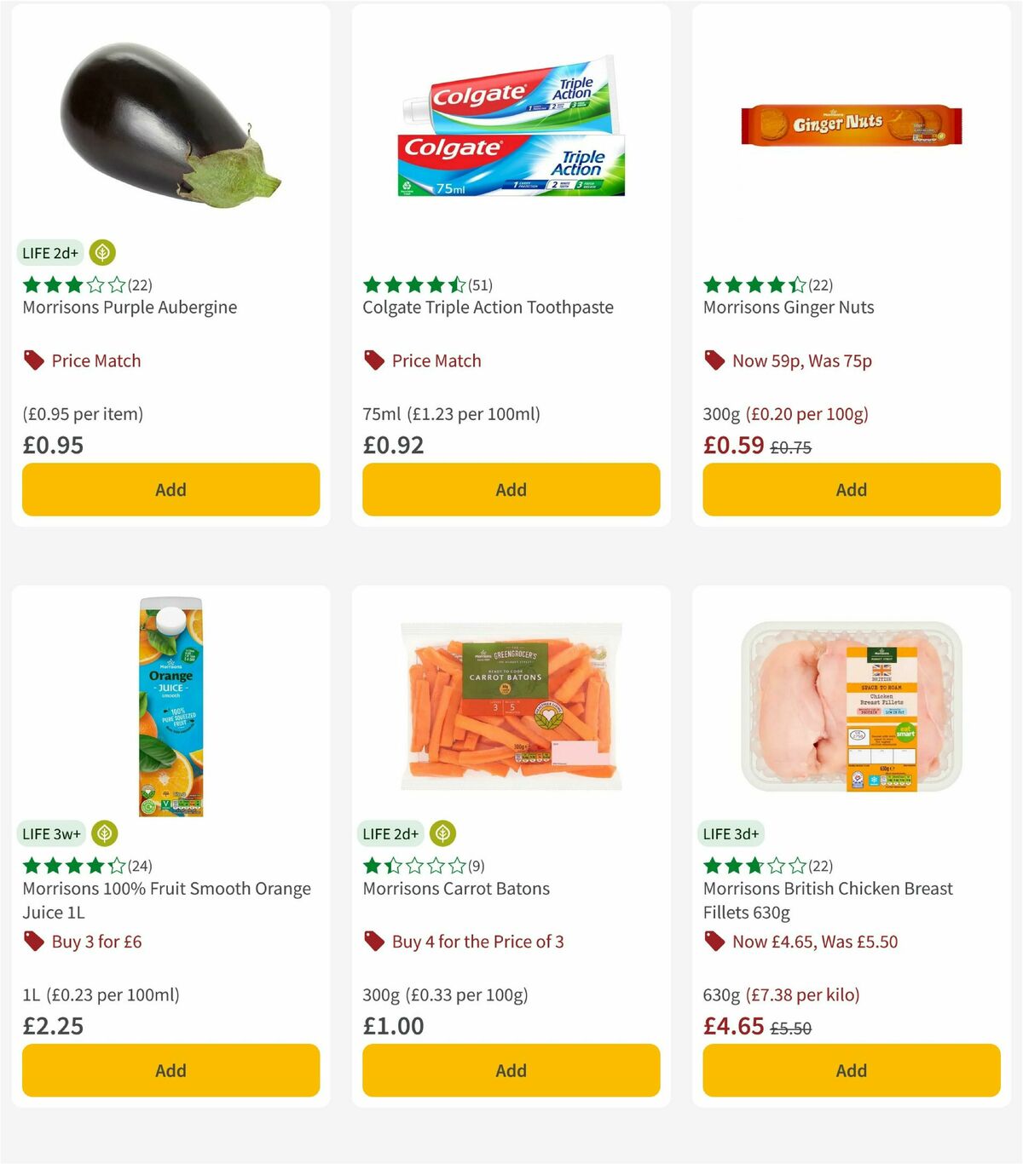Open the Morrisons Purple Aubergine product page
Screen dimensions: 1023x1164
[x=129, y=307]
